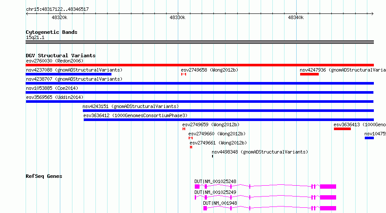
Task: Click the DGV Structural Variants track title
Action: 61,56
